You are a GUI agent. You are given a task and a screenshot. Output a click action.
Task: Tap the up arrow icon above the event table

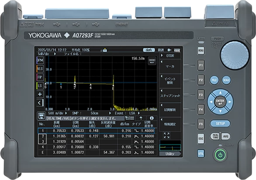click(x=141, y=118)
